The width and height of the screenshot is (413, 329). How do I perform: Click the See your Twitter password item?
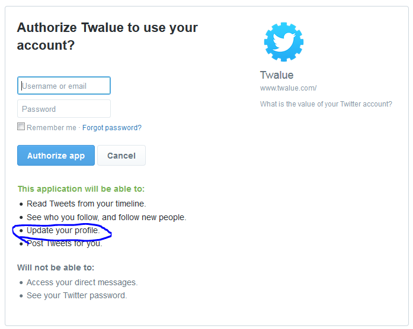point(76,296)
